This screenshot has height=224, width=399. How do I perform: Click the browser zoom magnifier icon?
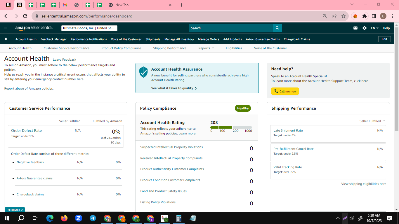[x=325, y=16]
